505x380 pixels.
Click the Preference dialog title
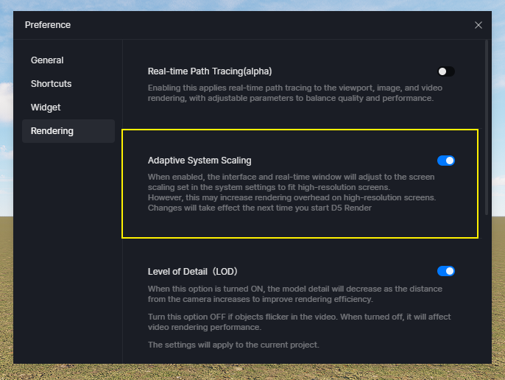(48, 25)
